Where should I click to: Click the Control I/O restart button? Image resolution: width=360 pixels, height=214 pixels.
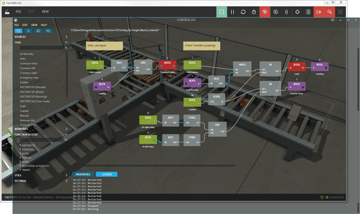(39, 31)
